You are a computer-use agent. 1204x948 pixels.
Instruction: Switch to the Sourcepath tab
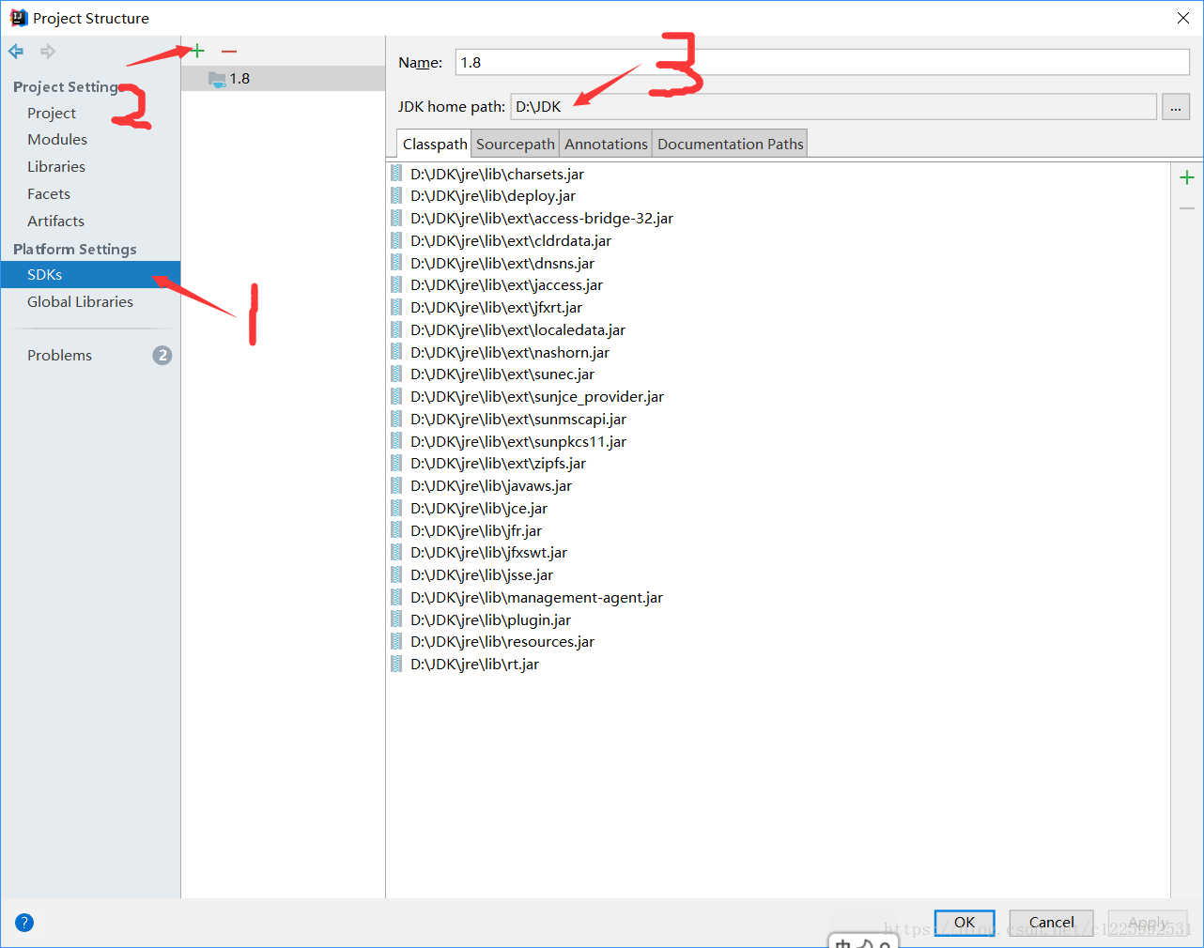(515, 144)
